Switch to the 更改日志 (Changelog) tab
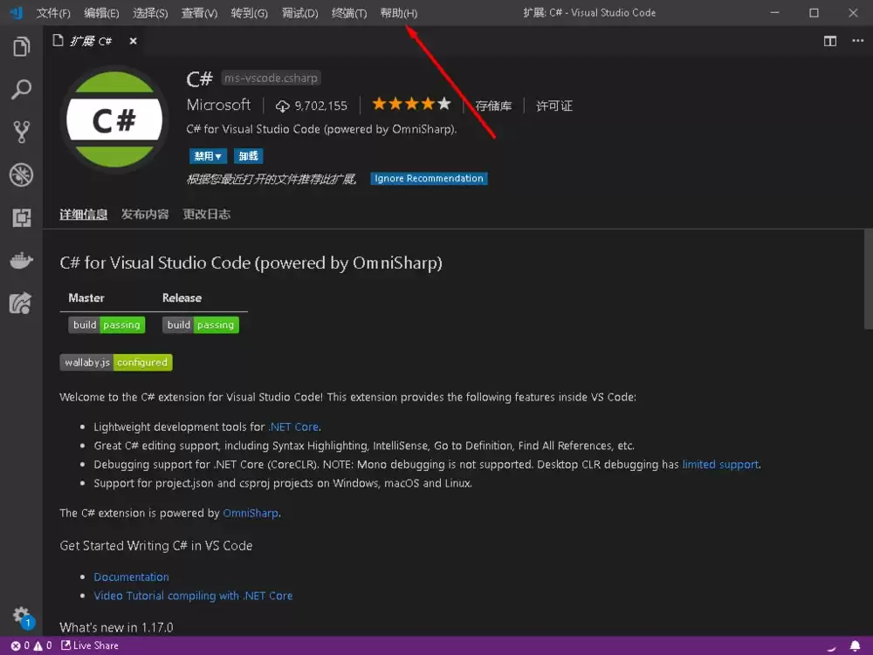The image size is (873, 655). point(206,213)
